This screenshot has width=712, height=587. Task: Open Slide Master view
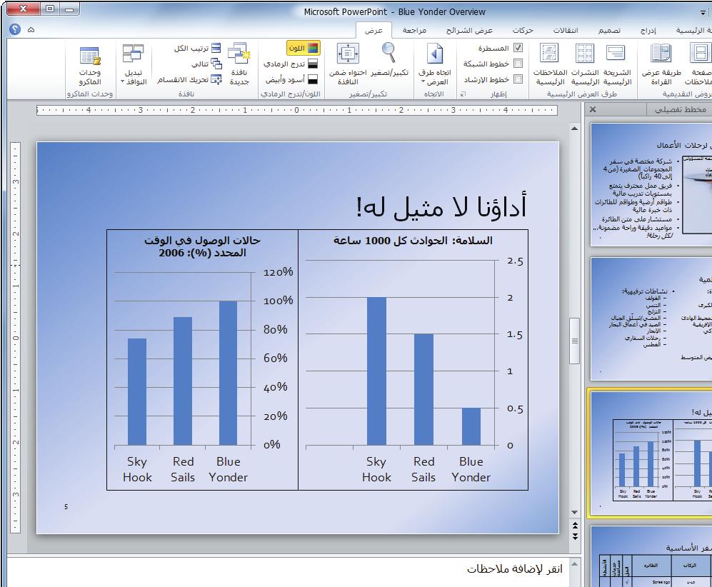click(616, 64)
